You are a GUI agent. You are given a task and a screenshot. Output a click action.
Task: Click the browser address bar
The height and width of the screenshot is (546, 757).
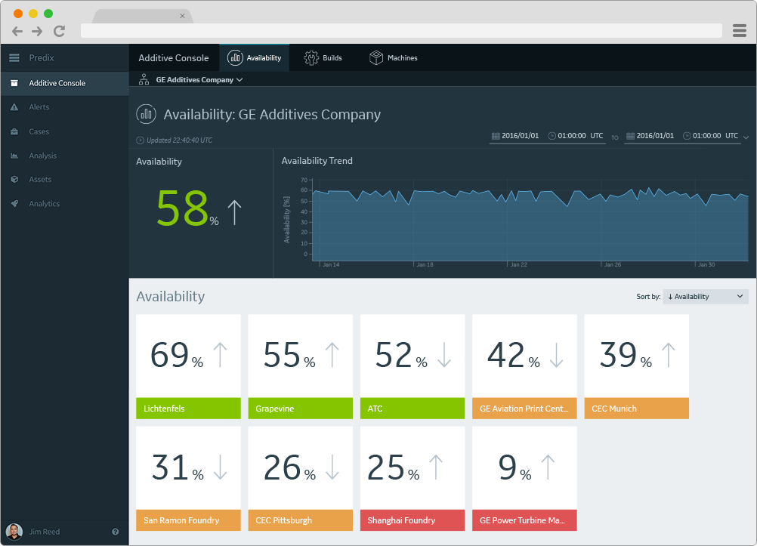[x=401, y=30]
